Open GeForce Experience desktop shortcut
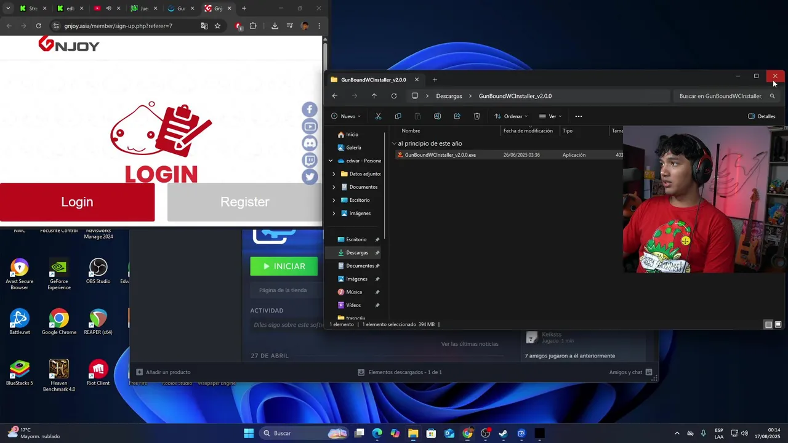This screenshot has width=788, height=443. click(59, 274)
